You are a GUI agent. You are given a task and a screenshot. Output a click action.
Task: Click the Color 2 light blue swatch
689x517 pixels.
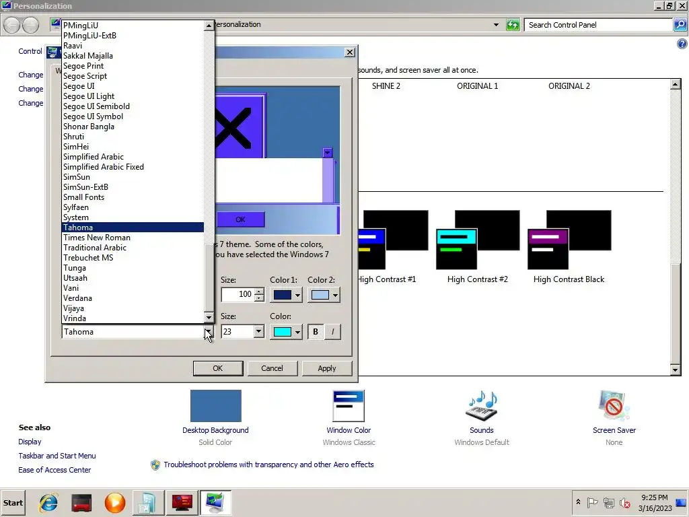[x=320, y=295]
